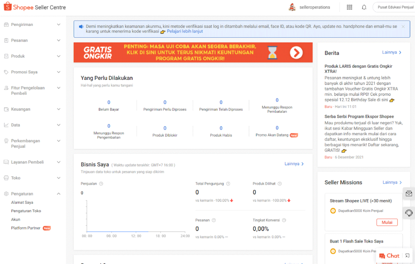
Task: Open Belum Bayar count
Action: click(x=109, y=102)
